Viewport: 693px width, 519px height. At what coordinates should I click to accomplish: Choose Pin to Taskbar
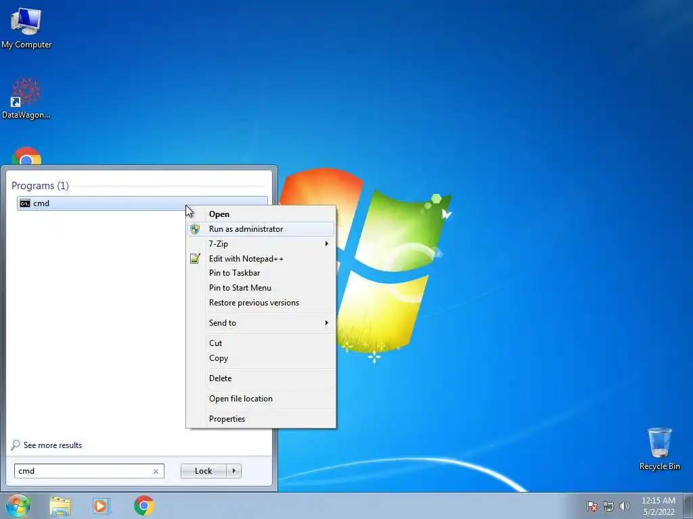click(x=261, y=273)
